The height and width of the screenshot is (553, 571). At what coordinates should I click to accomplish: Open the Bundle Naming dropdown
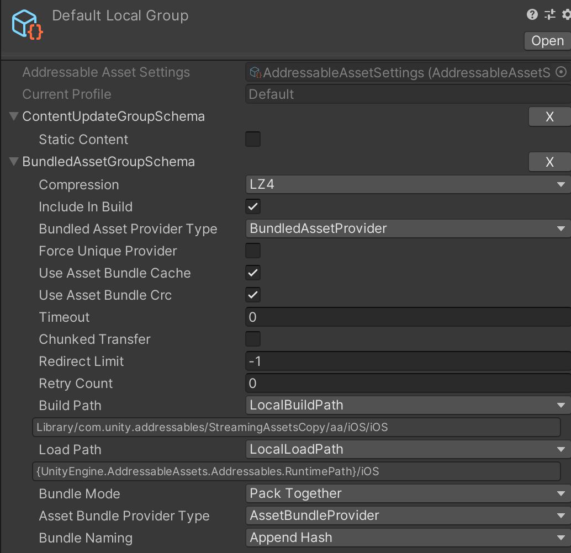point(408,538)
